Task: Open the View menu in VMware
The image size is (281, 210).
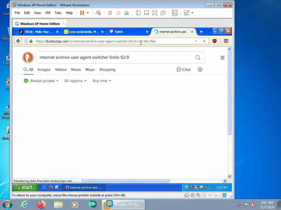Action: (37, 13)
